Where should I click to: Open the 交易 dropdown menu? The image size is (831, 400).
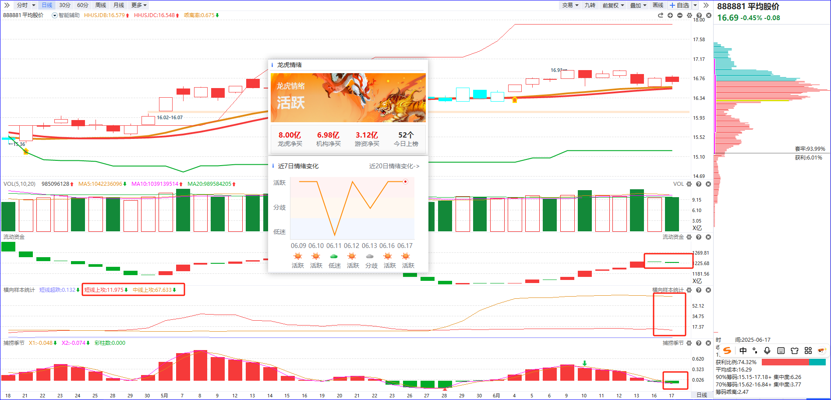click(570, 5)
